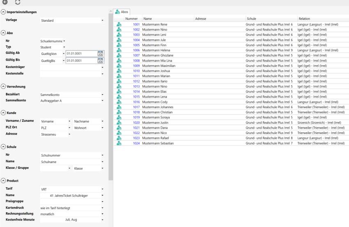Collapse the Abo section
This screenshot has width=349, height=227.
tap(3, 33)
